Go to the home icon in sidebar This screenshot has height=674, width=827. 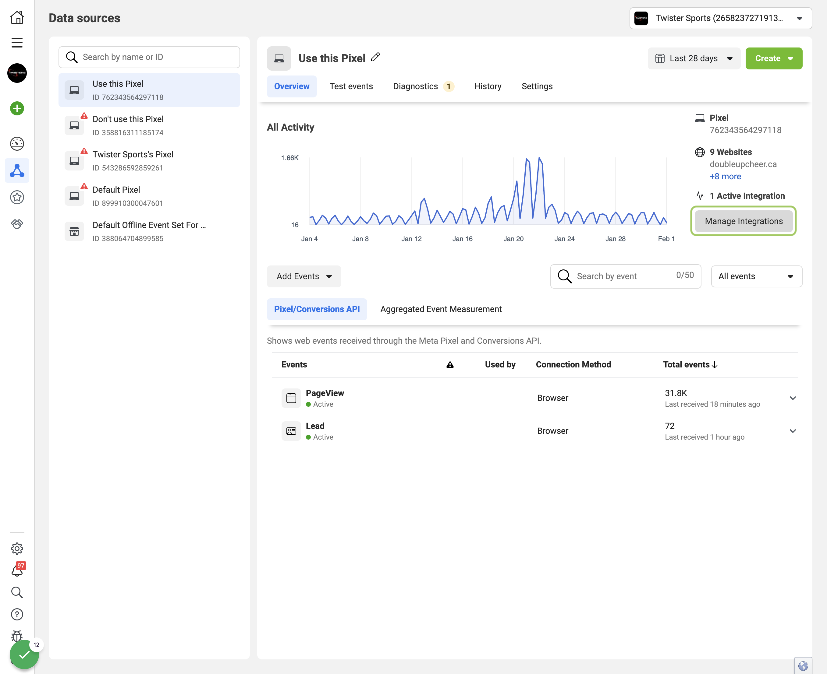pos(17,17)
